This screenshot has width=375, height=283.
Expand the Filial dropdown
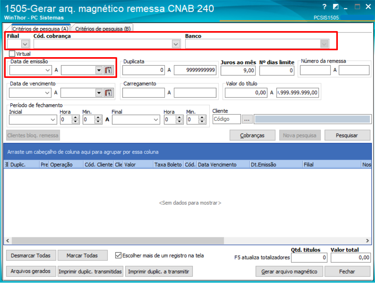26,44
